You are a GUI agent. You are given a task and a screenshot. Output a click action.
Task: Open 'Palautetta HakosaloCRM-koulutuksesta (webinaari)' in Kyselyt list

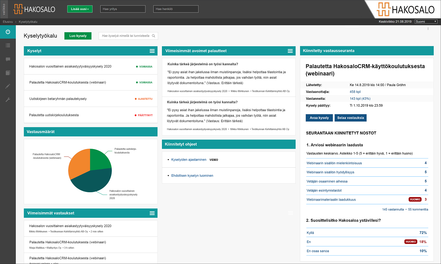91,82
